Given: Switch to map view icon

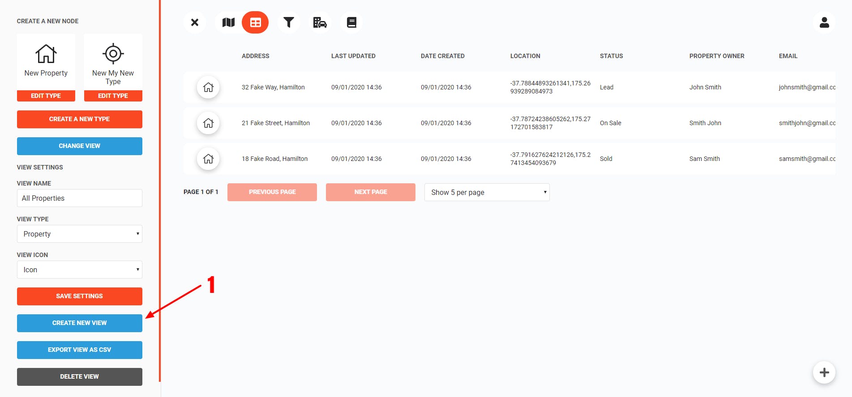Looking at the screenshot, I should pyautogui.click(x=228, y=22).
